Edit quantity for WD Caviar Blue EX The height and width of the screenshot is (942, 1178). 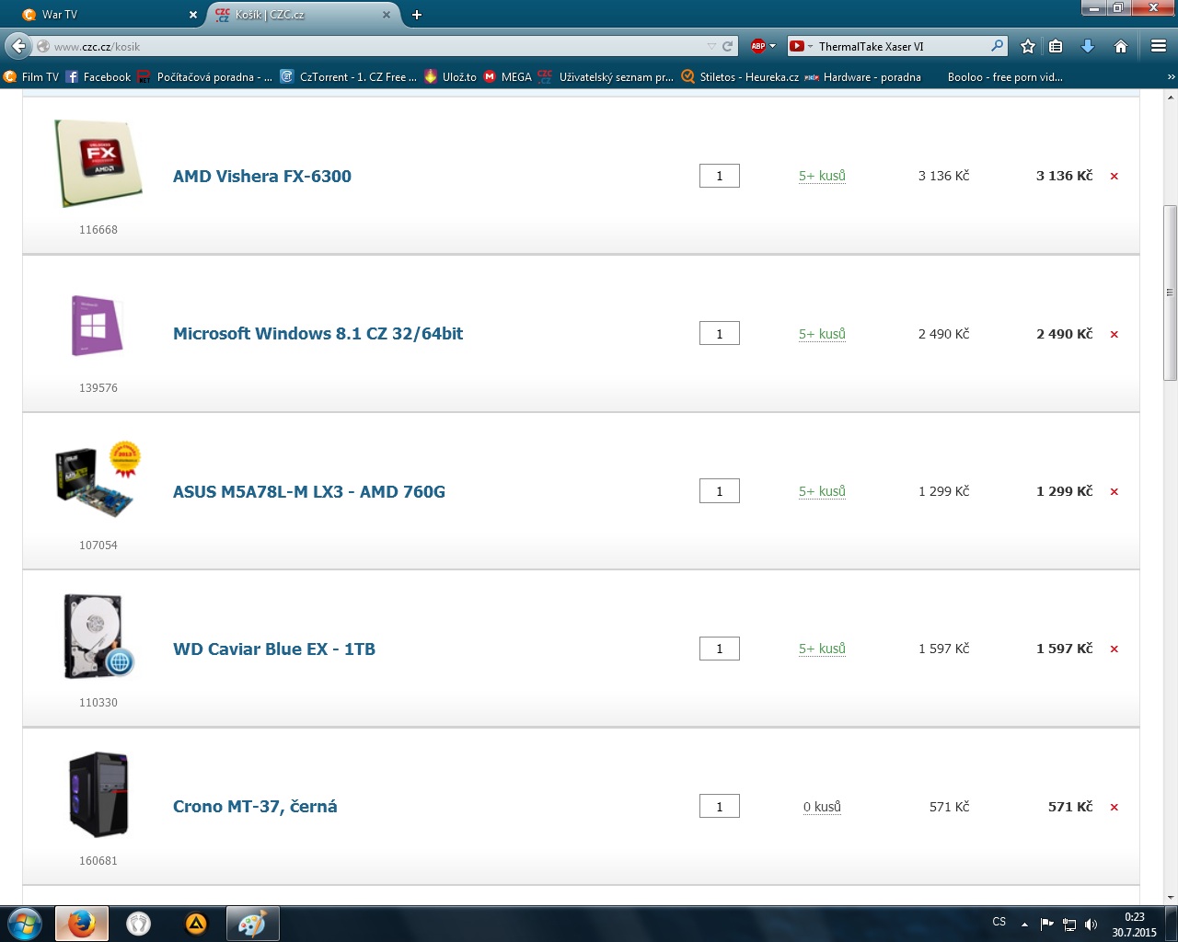pos(720,649)
